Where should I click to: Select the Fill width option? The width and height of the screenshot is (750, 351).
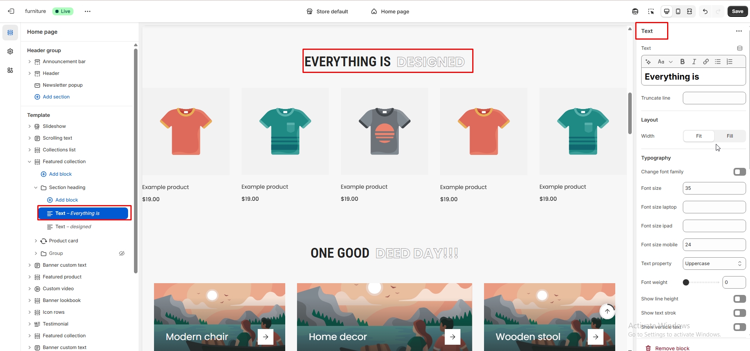click(730, 136)
